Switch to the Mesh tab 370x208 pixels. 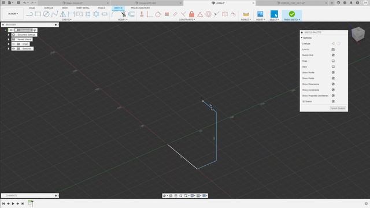coord(65,8)
